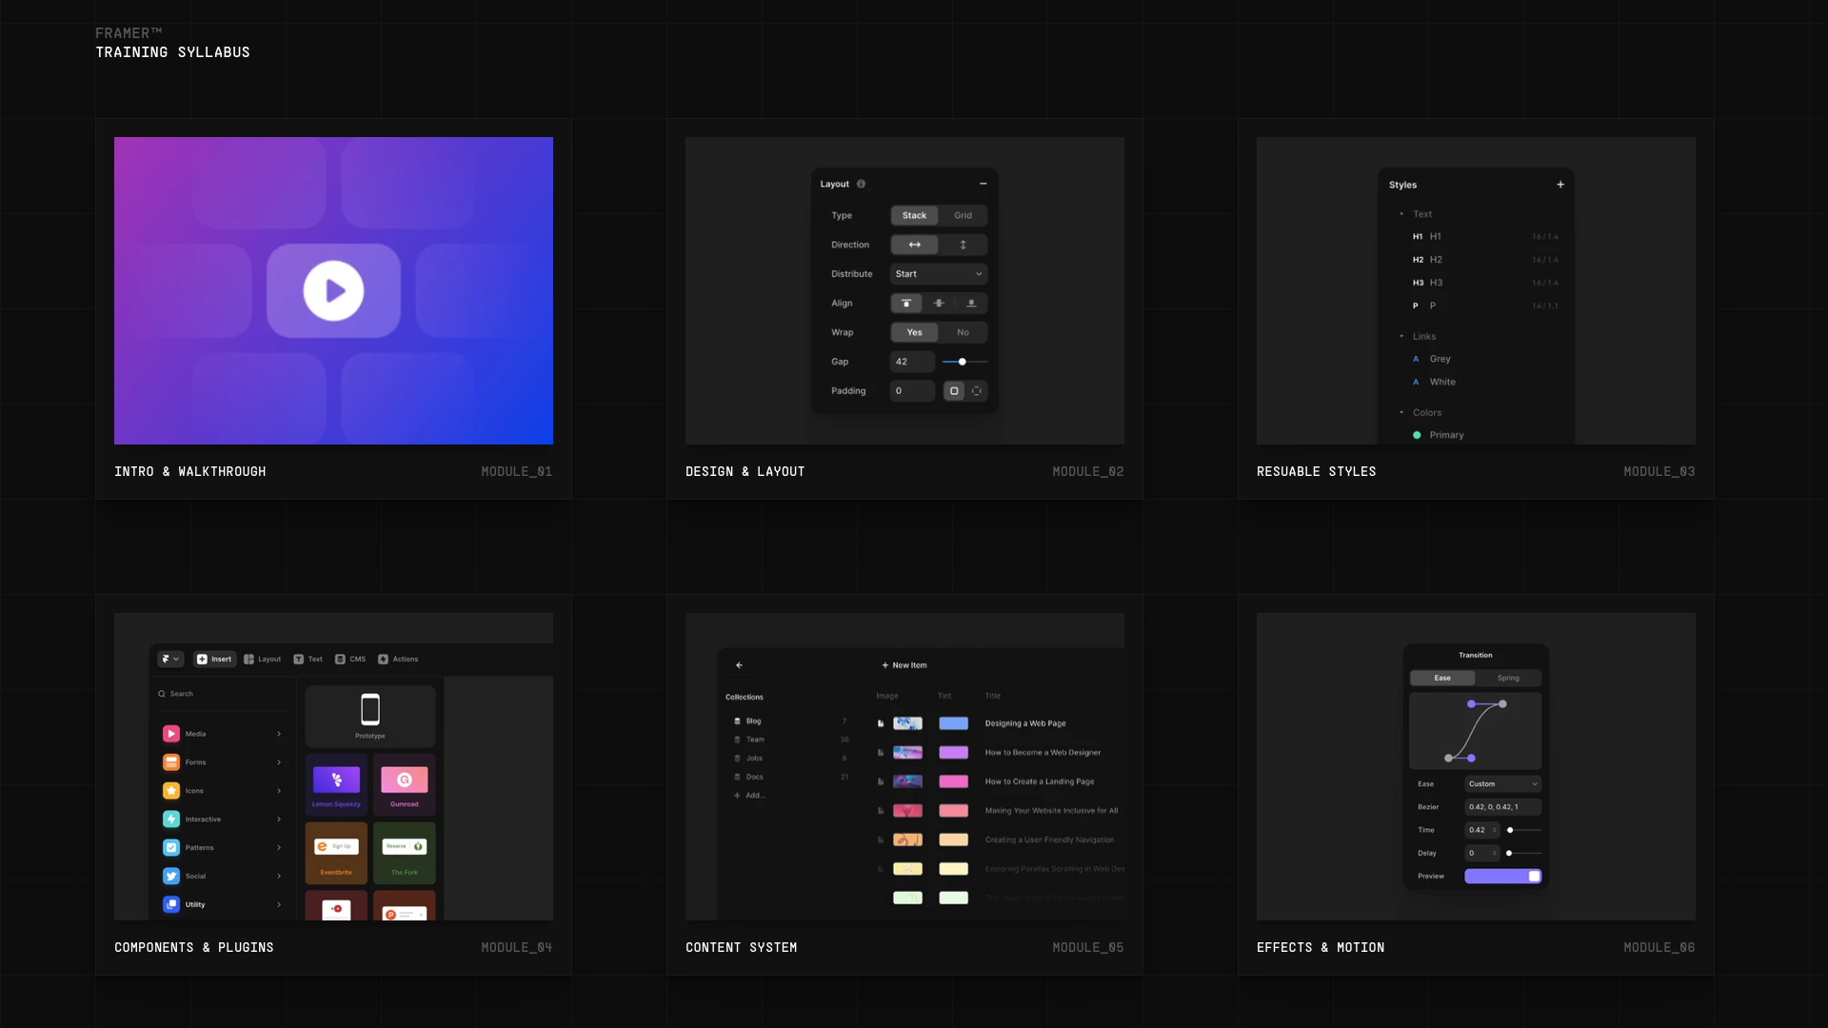Open the CMS toolbar tab
Screen dimensions: 1828x1028
tap(350, 659)
